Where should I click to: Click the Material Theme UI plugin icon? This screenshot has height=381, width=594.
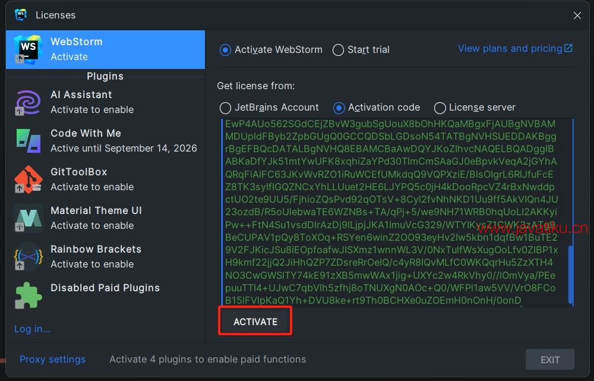pyautogui.click(x=28, y=218)
